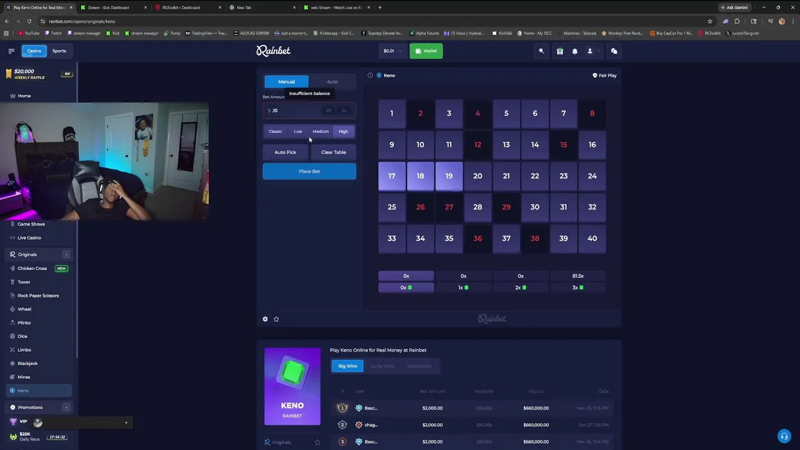Click Auto Pick button
Viewport: 800px width, 450px height.
(285, 152)
